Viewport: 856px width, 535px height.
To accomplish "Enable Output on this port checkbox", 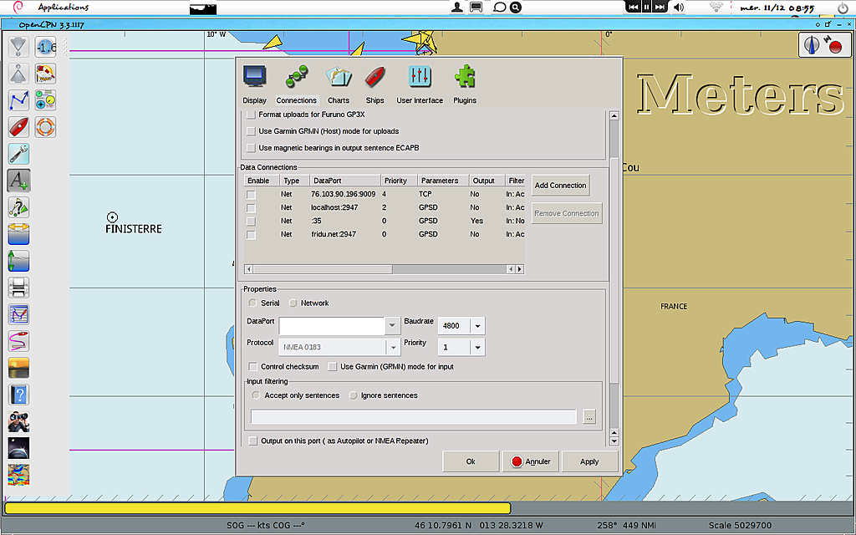I will (x=252, y=441).
